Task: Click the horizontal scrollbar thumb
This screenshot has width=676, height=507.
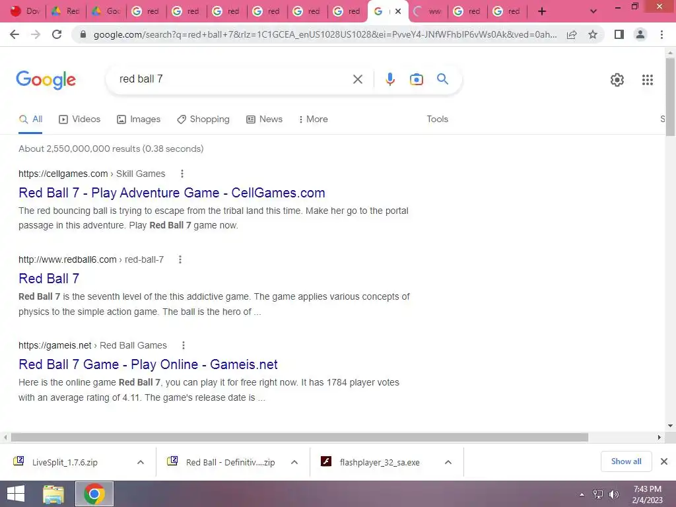Action: coord(300,437)
